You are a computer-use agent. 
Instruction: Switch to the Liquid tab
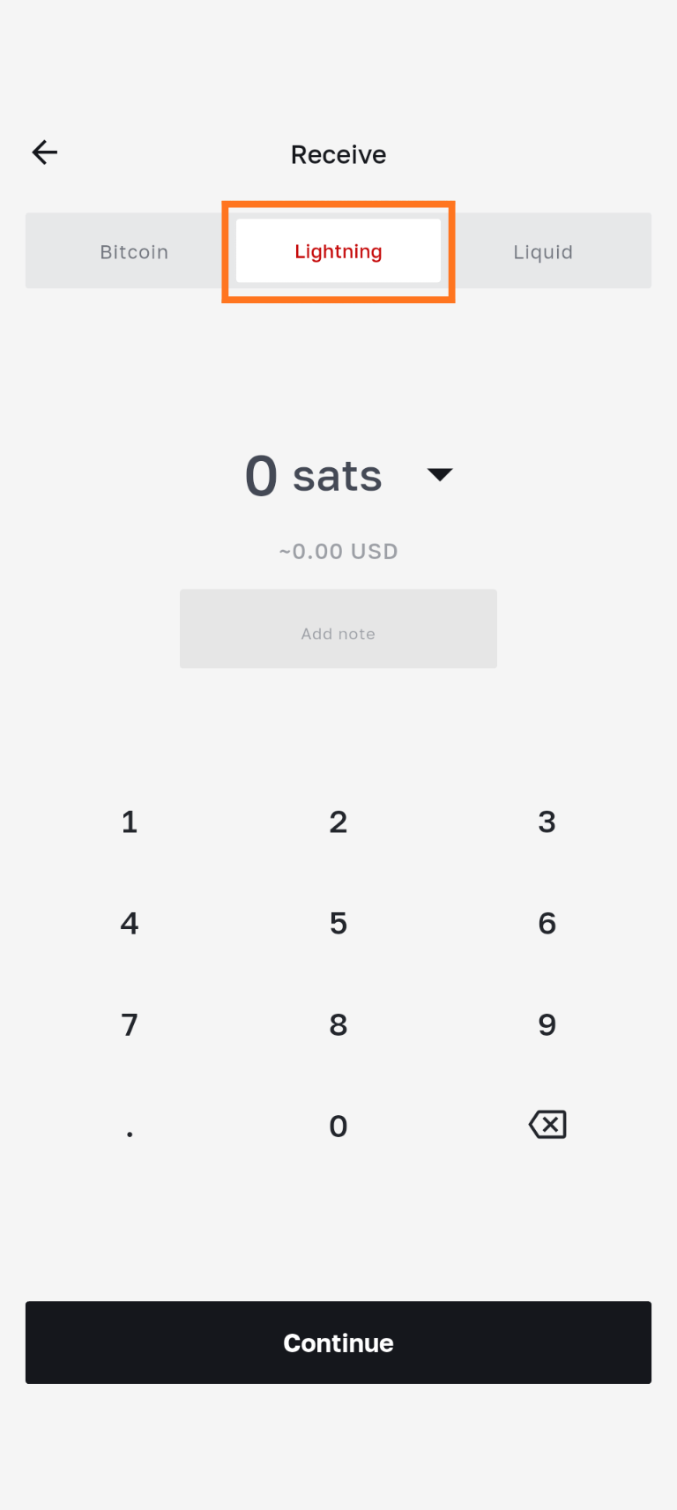[x=543, y=252]
